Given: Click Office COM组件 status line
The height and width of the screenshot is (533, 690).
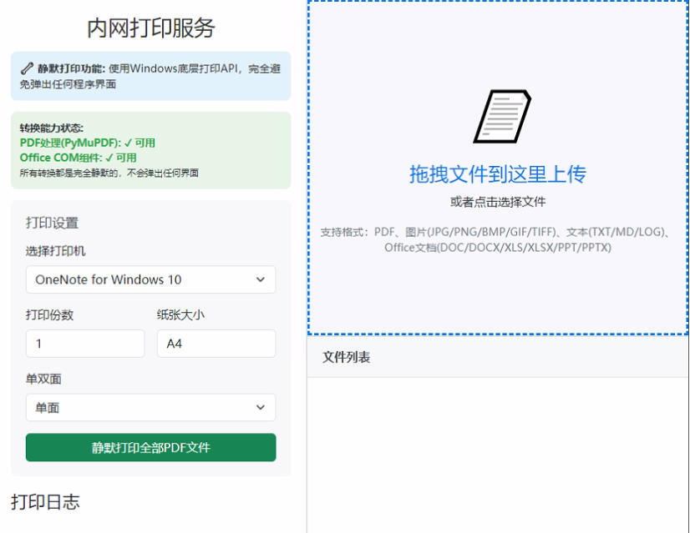Looking at the screenshot, I should coord(79,158).
